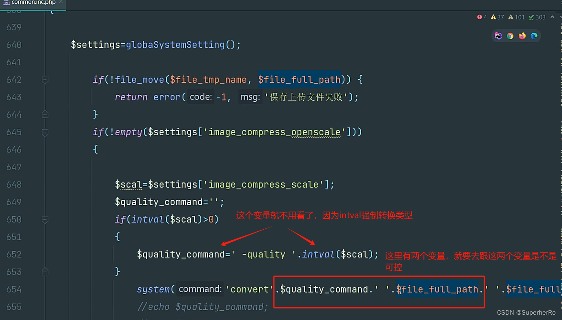The image size is (562, 320).
Task: Open file in Edge browser icon
Action: (x=534, y=36)
